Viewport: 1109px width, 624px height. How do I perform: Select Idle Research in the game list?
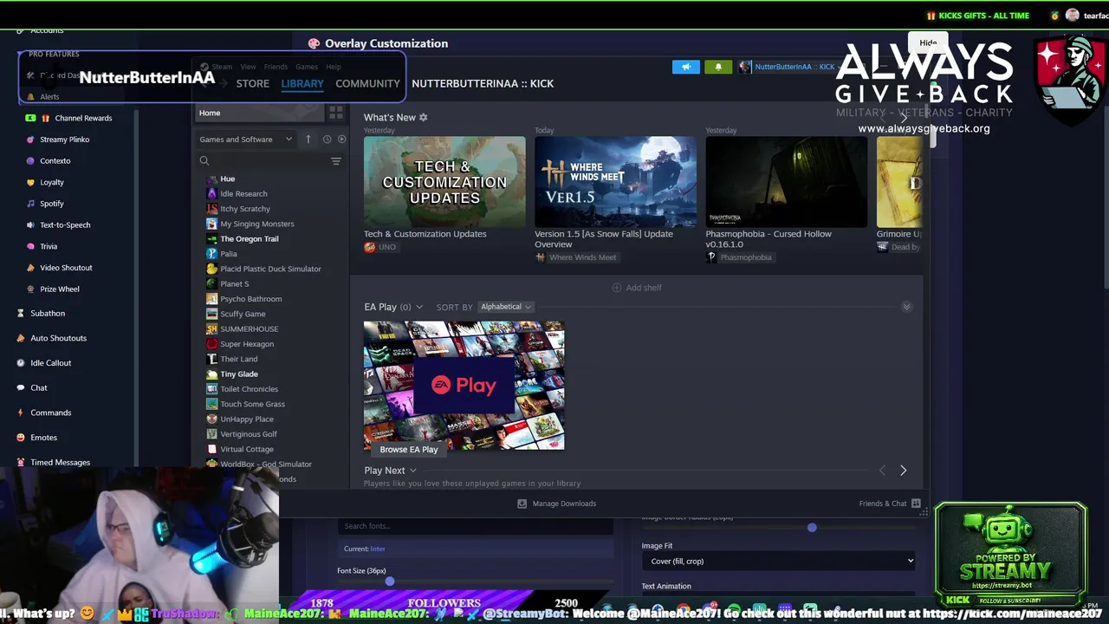243,194
